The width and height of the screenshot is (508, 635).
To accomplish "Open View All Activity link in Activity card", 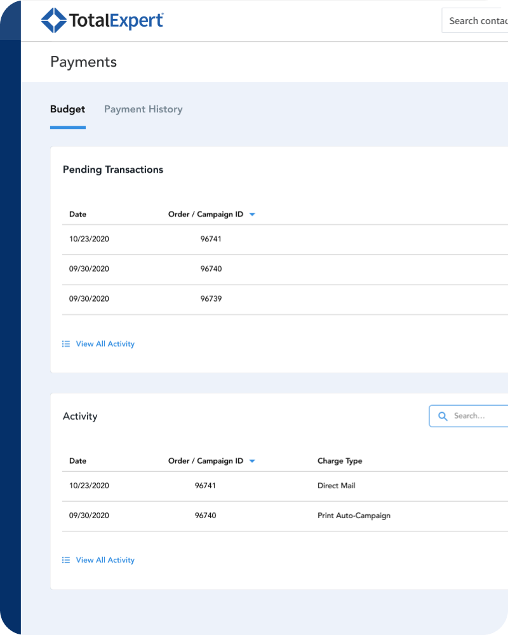I will pyautogui.click(x=105, y=560).
